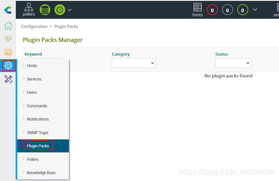Open the Monitoring heartbeat sidebar icon
This screenshot has width=279, height=181.
tap(8, 38)
